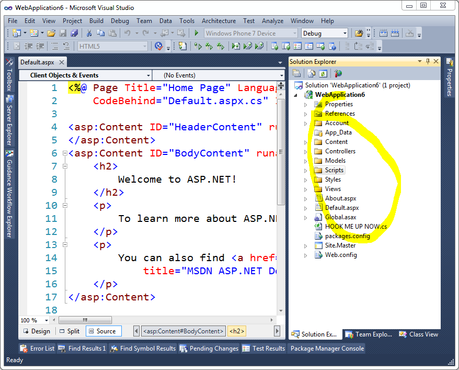Open the editor zoom 100 % dropdown

pyautogui.click(x=46, y=320)
